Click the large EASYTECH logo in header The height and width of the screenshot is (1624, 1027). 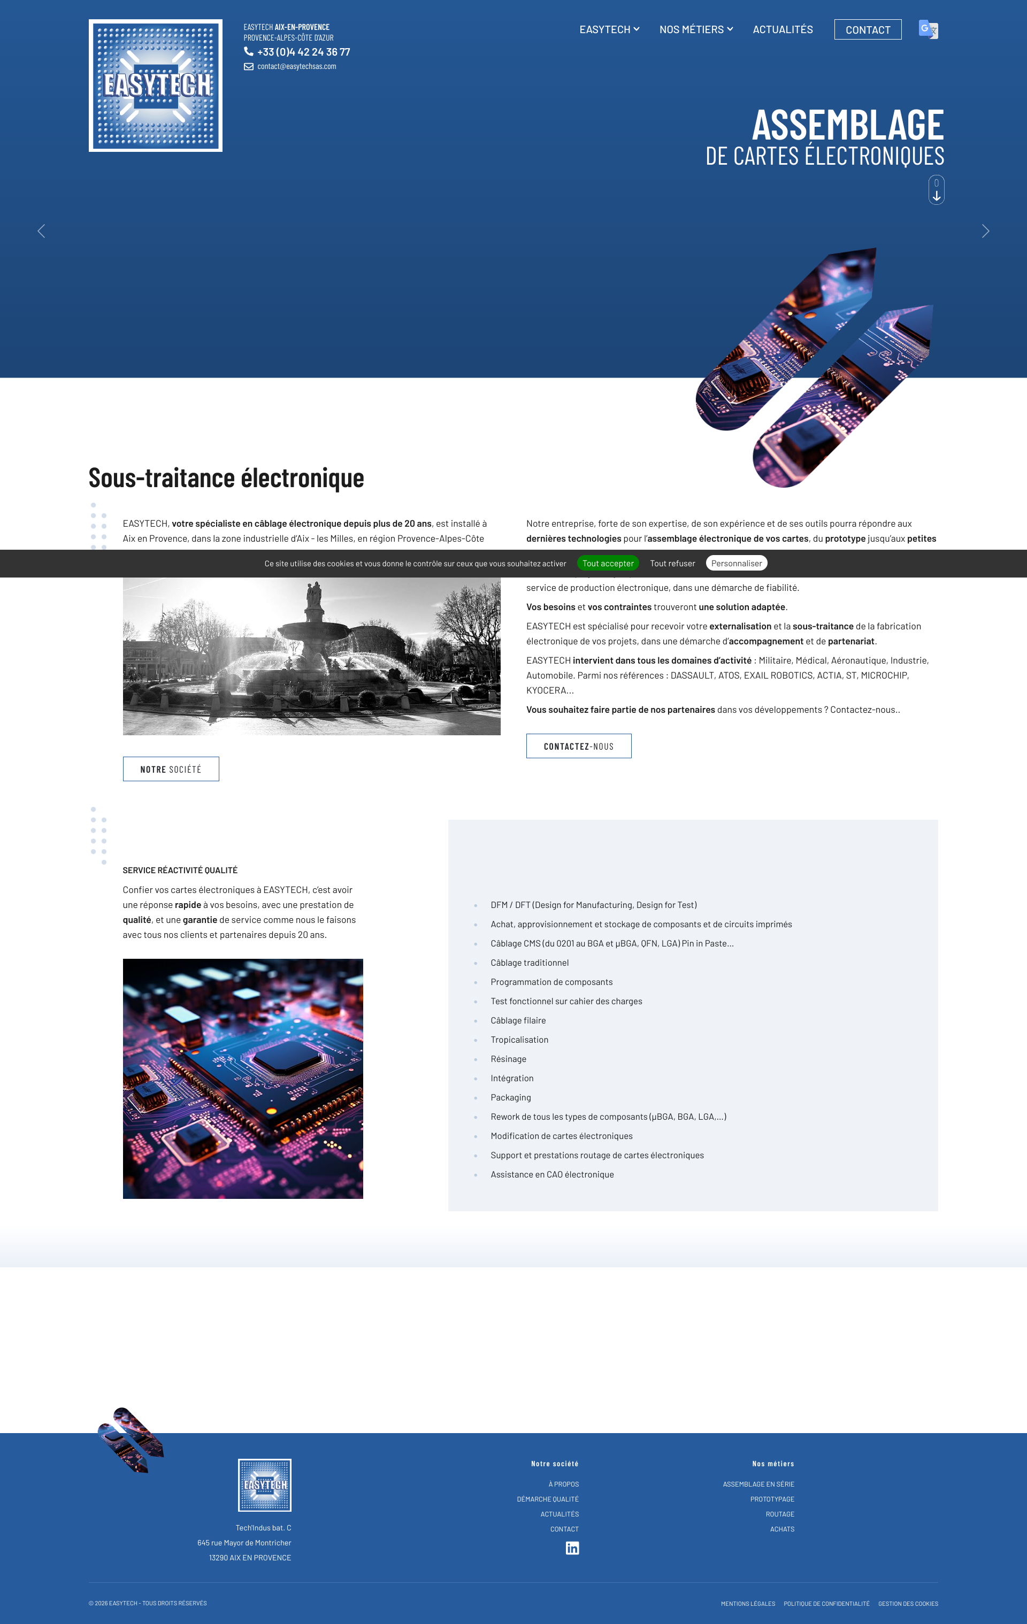(x=156, y=86)
